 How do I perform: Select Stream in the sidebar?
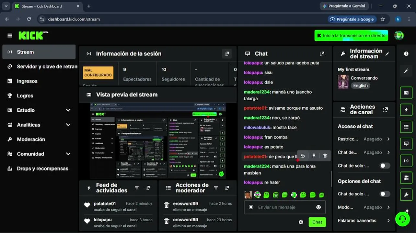[39, 52]
